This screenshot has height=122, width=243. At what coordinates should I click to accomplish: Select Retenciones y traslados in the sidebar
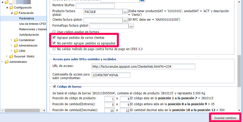point(32,29)
